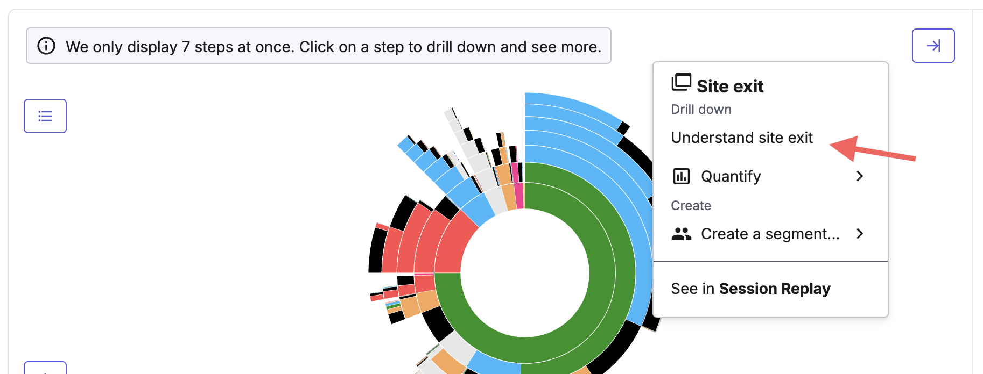The image size is (983, 374).
Task: Open the Quantify menu item
Action: coord(770,176)
